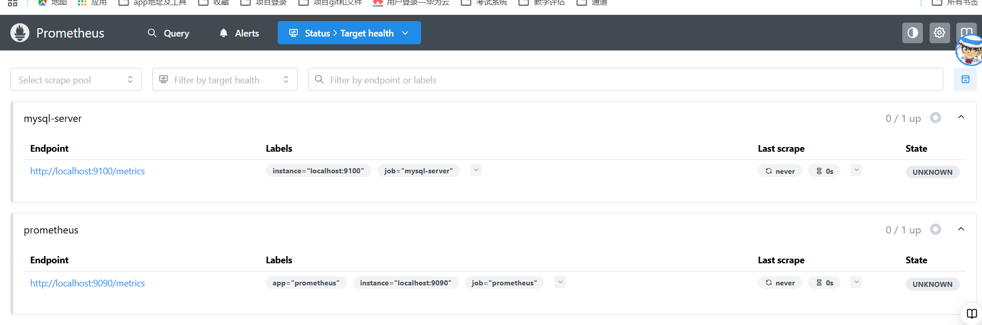This screenshot has height=325, width=982.
Task: Expand last scrape details for mysql-server target
Action: pyautogui.click(x=856, y=170)
